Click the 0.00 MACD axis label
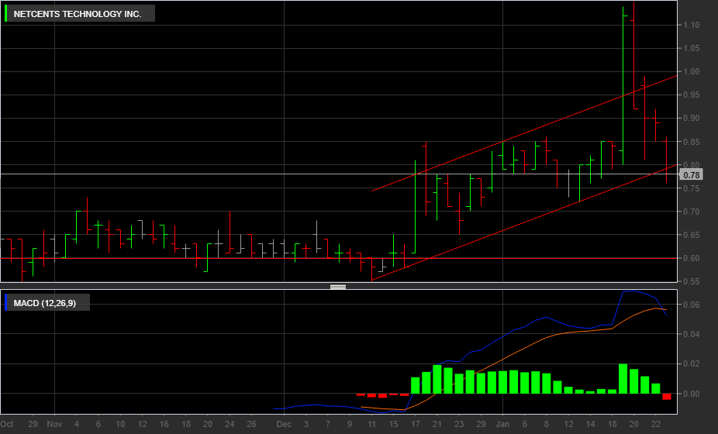 pos(692,394)
